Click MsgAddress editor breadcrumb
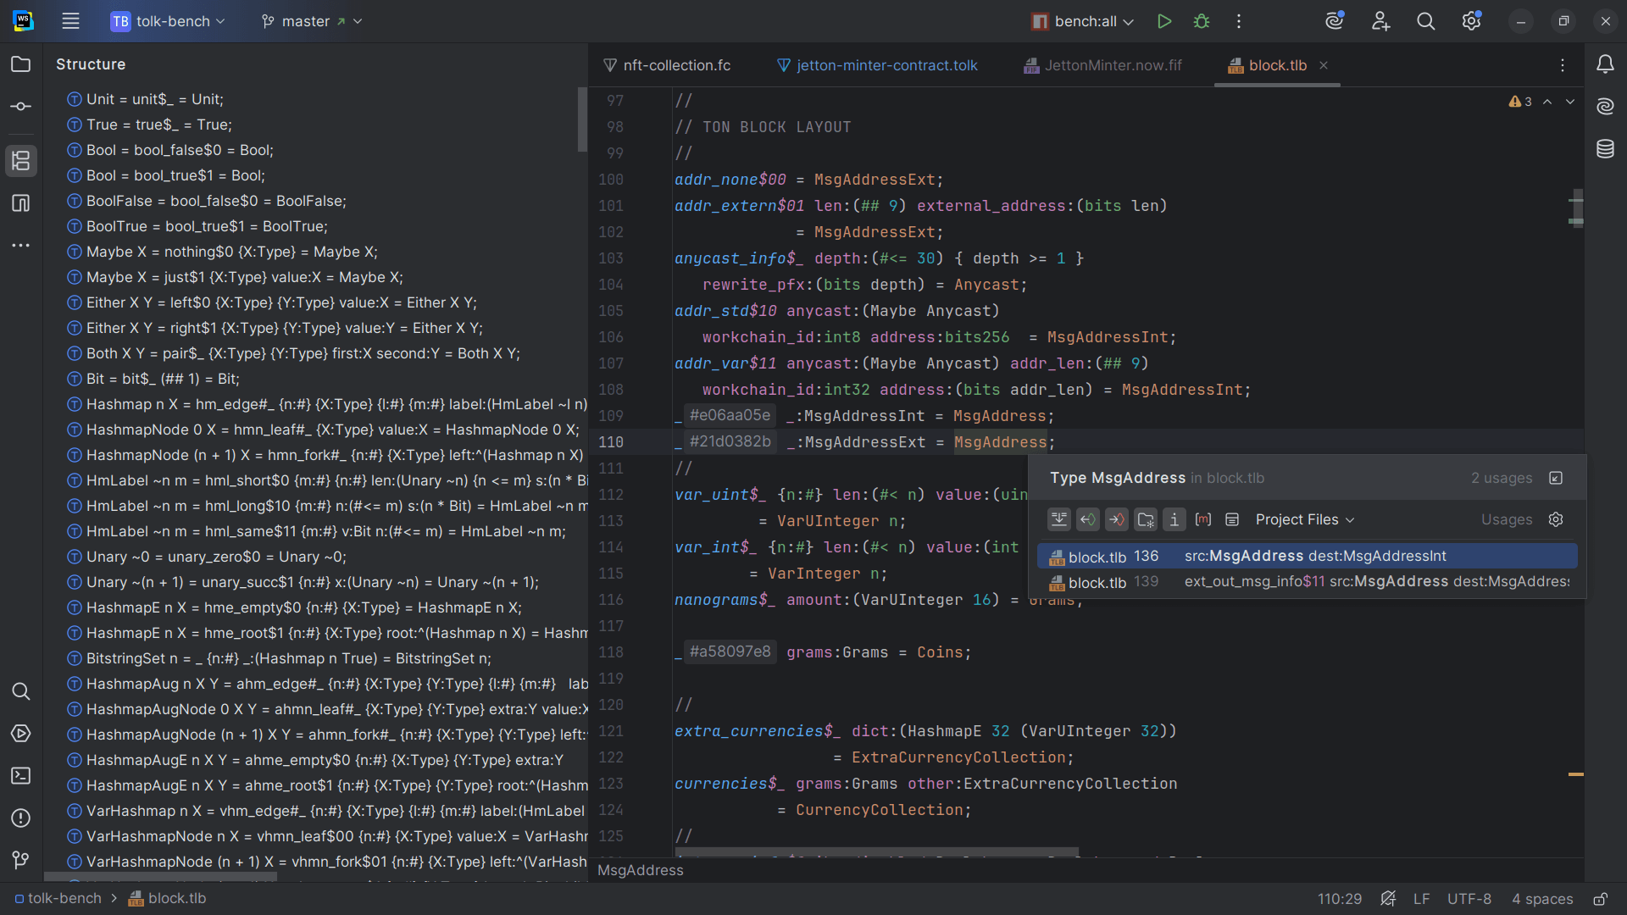 [641, 870]
